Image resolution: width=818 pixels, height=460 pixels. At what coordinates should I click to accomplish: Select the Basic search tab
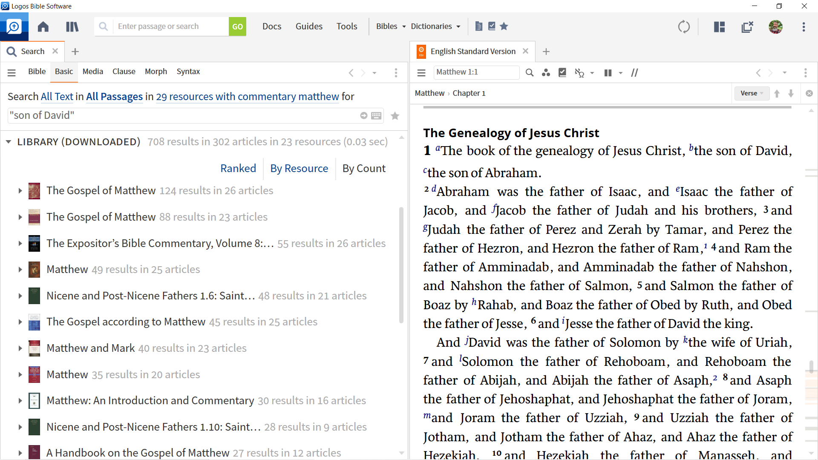click(64, 72)
